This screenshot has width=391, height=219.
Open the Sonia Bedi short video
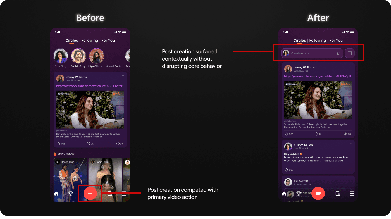105,180
